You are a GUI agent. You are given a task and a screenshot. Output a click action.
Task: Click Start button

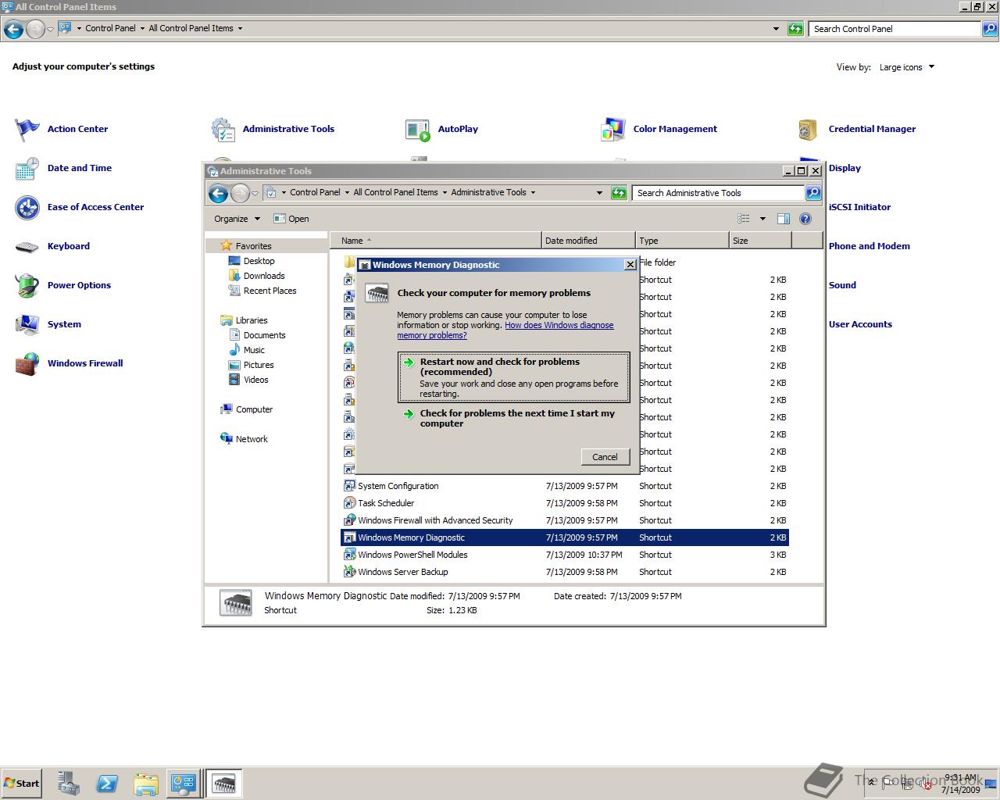21,783
